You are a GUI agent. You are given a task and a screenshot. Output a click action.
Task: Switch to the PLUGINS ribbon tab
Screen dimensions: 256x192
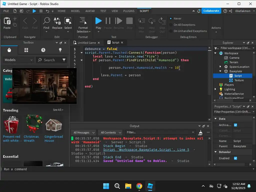click(x=129, y=11)
